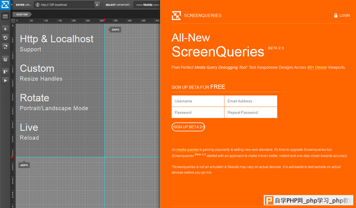
Task: Click the add bookmark icon in sidebar
Action: coord(5,72)
